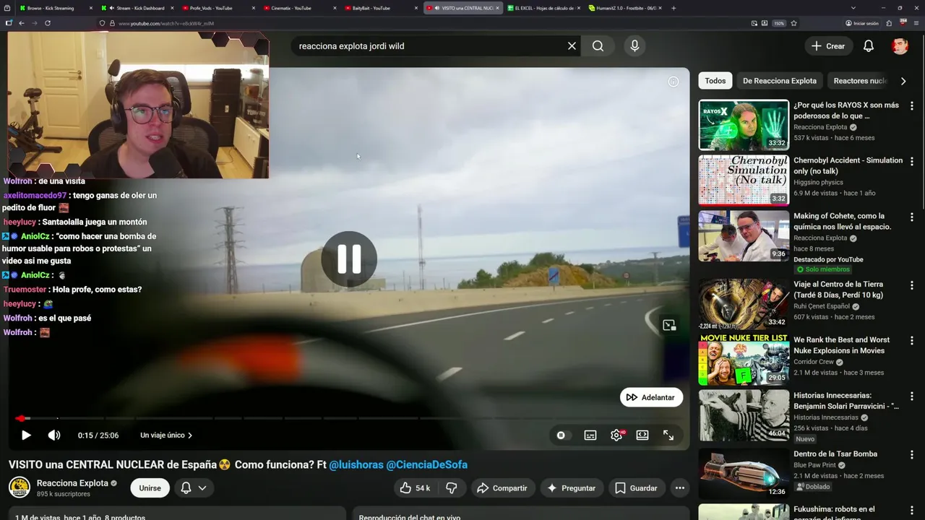Click the Adelantar skip button
The image size is (925, 520).
coord(651,397)
